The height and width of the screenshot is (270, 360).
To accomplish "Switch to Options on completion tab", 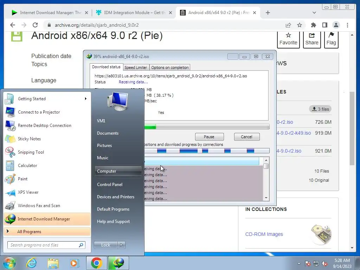I will click(x=170, y=67).
